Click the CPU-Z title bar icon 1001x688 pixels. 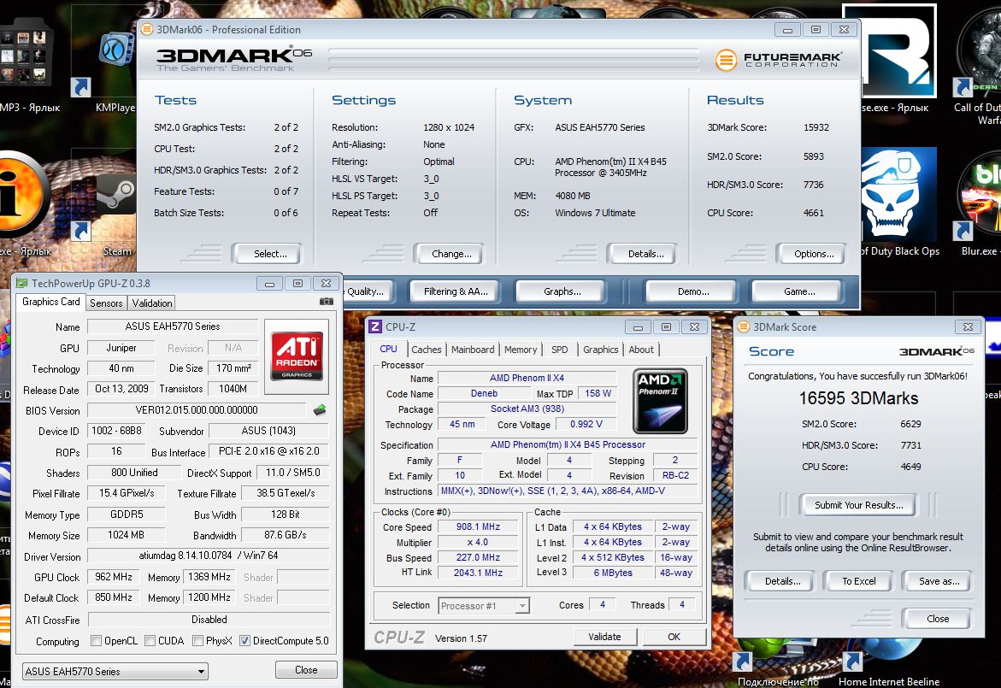click(x=376, y=326)
